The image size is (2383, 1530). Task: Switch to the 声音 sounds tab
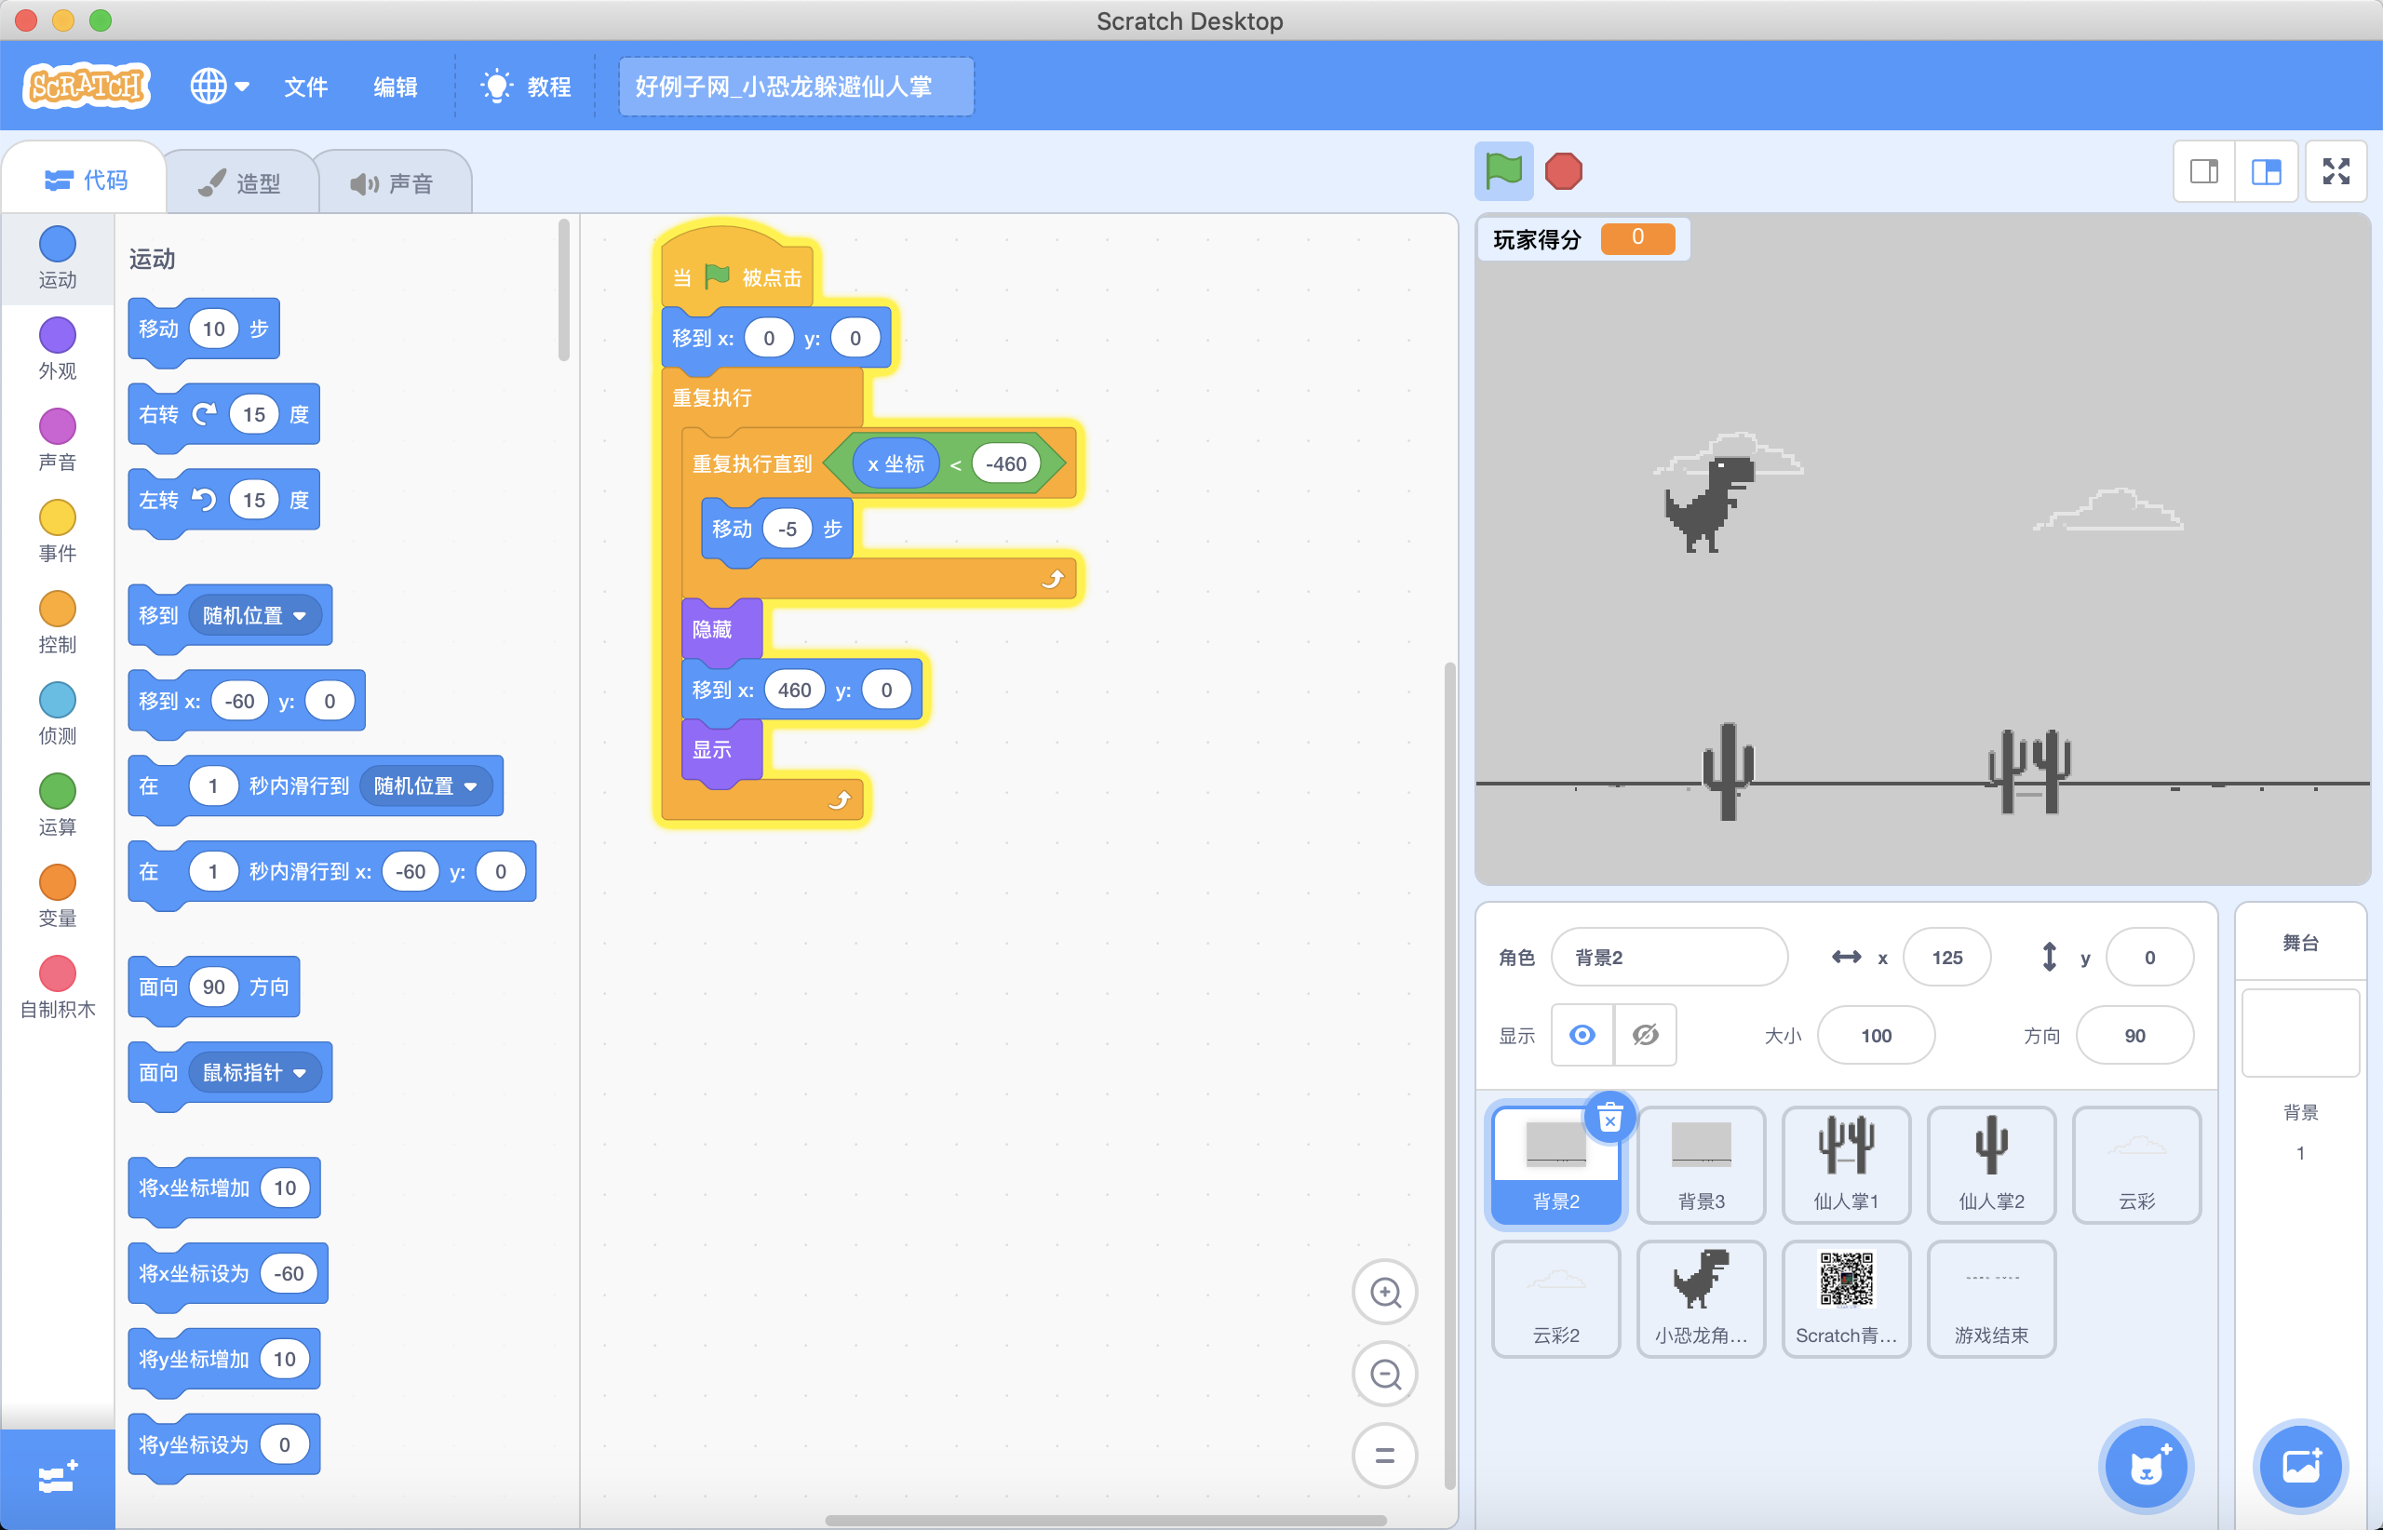[x=393, y=182]
